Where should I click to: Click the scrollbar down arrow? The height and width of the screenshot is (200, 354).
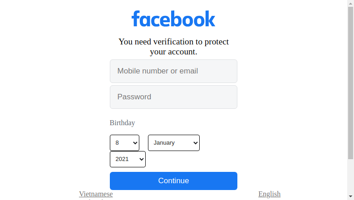(x=350, y=197)
